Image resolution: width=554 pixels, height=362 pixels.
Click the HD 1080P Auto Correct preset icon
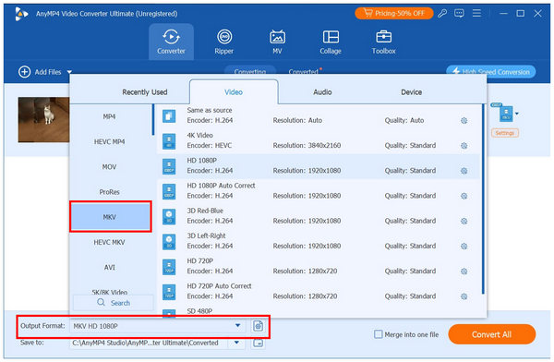point(169,191)
